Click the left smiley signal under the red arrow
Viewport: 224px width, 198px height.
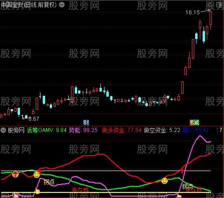[37, 175]
